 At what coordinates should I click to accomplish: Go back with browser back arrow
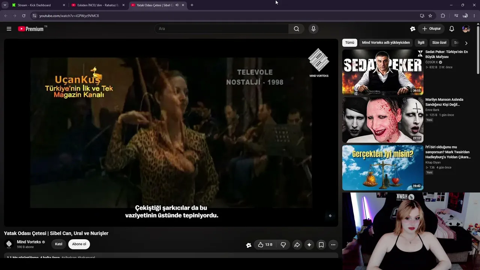tap(6, 16)
